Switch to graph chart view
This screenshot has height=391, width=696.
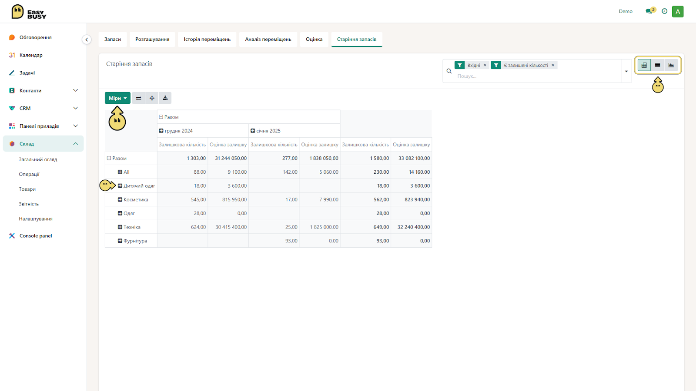point(671,65)
